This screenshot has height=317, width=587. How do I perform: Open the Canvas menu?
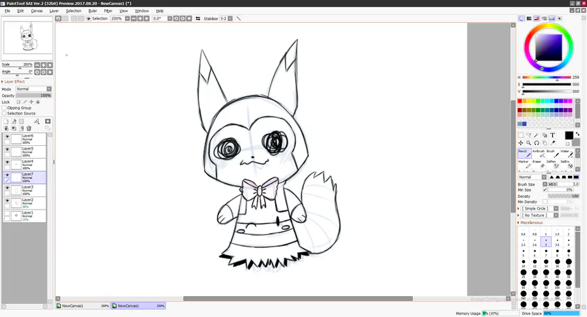coord(37,11)
